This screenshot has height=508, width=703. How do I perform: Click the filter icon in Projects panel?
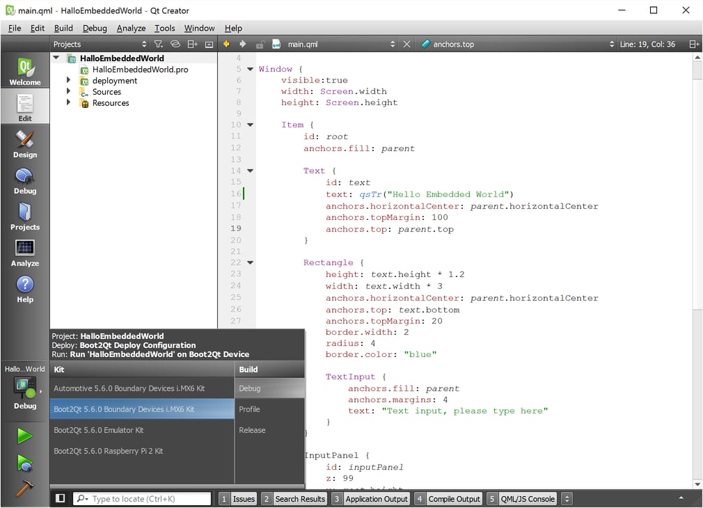[159, 44]
